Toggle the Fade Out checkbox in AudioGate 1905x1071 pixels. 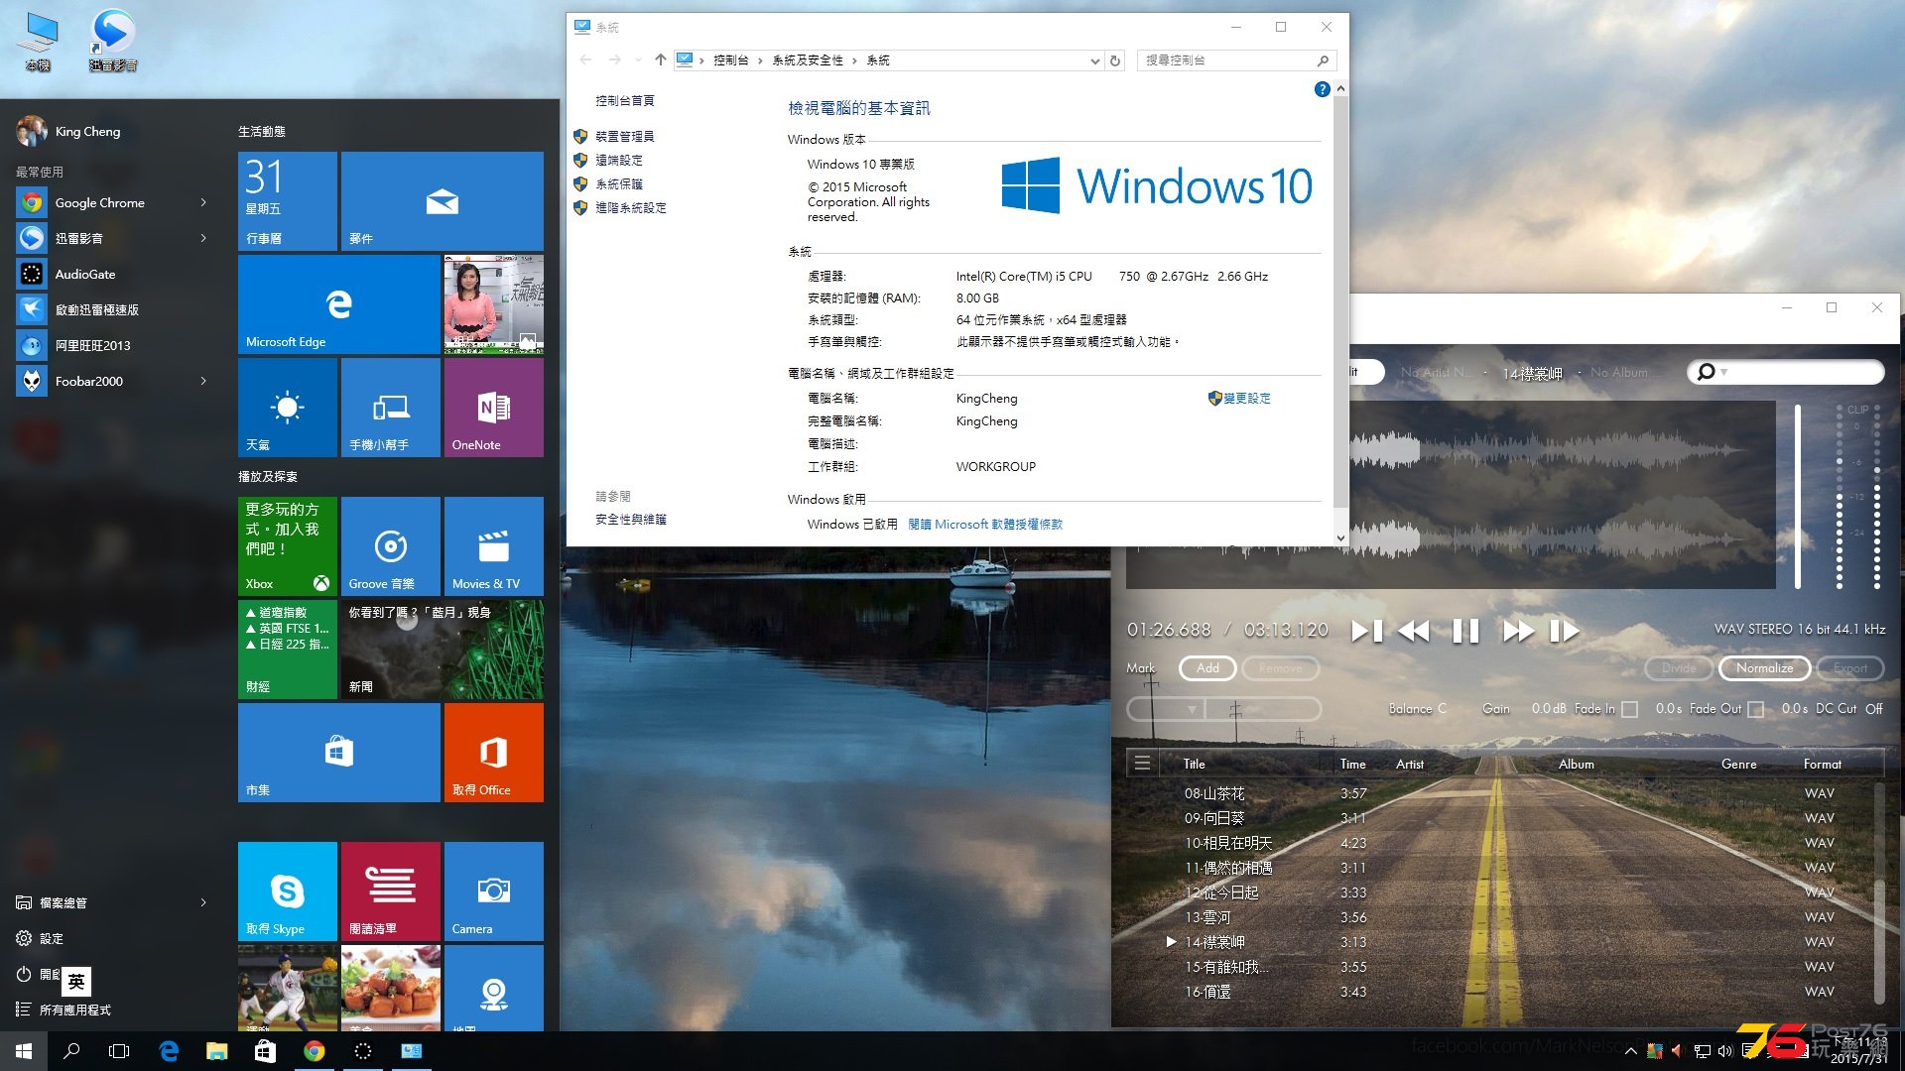pyautogui.click(x=1755, y=709)
